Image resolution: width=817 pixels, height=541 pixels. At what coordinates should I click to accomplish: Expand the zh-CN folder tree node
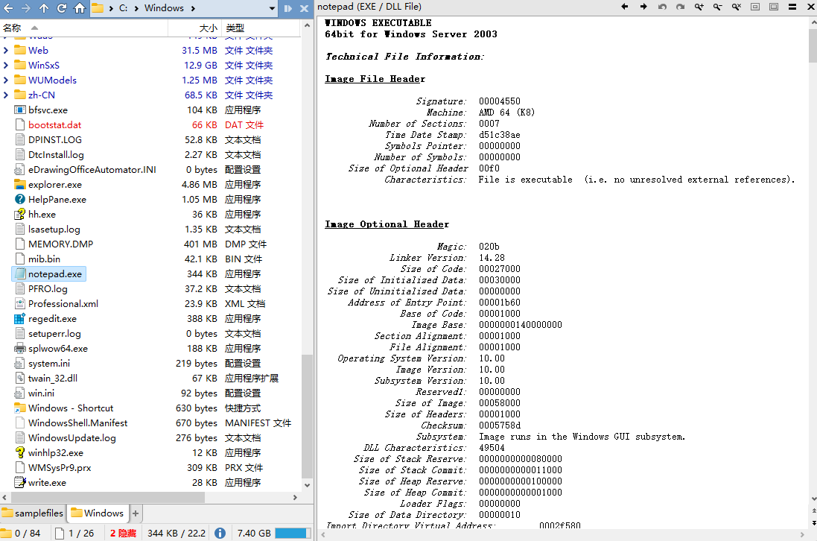(x=6, y=95)
